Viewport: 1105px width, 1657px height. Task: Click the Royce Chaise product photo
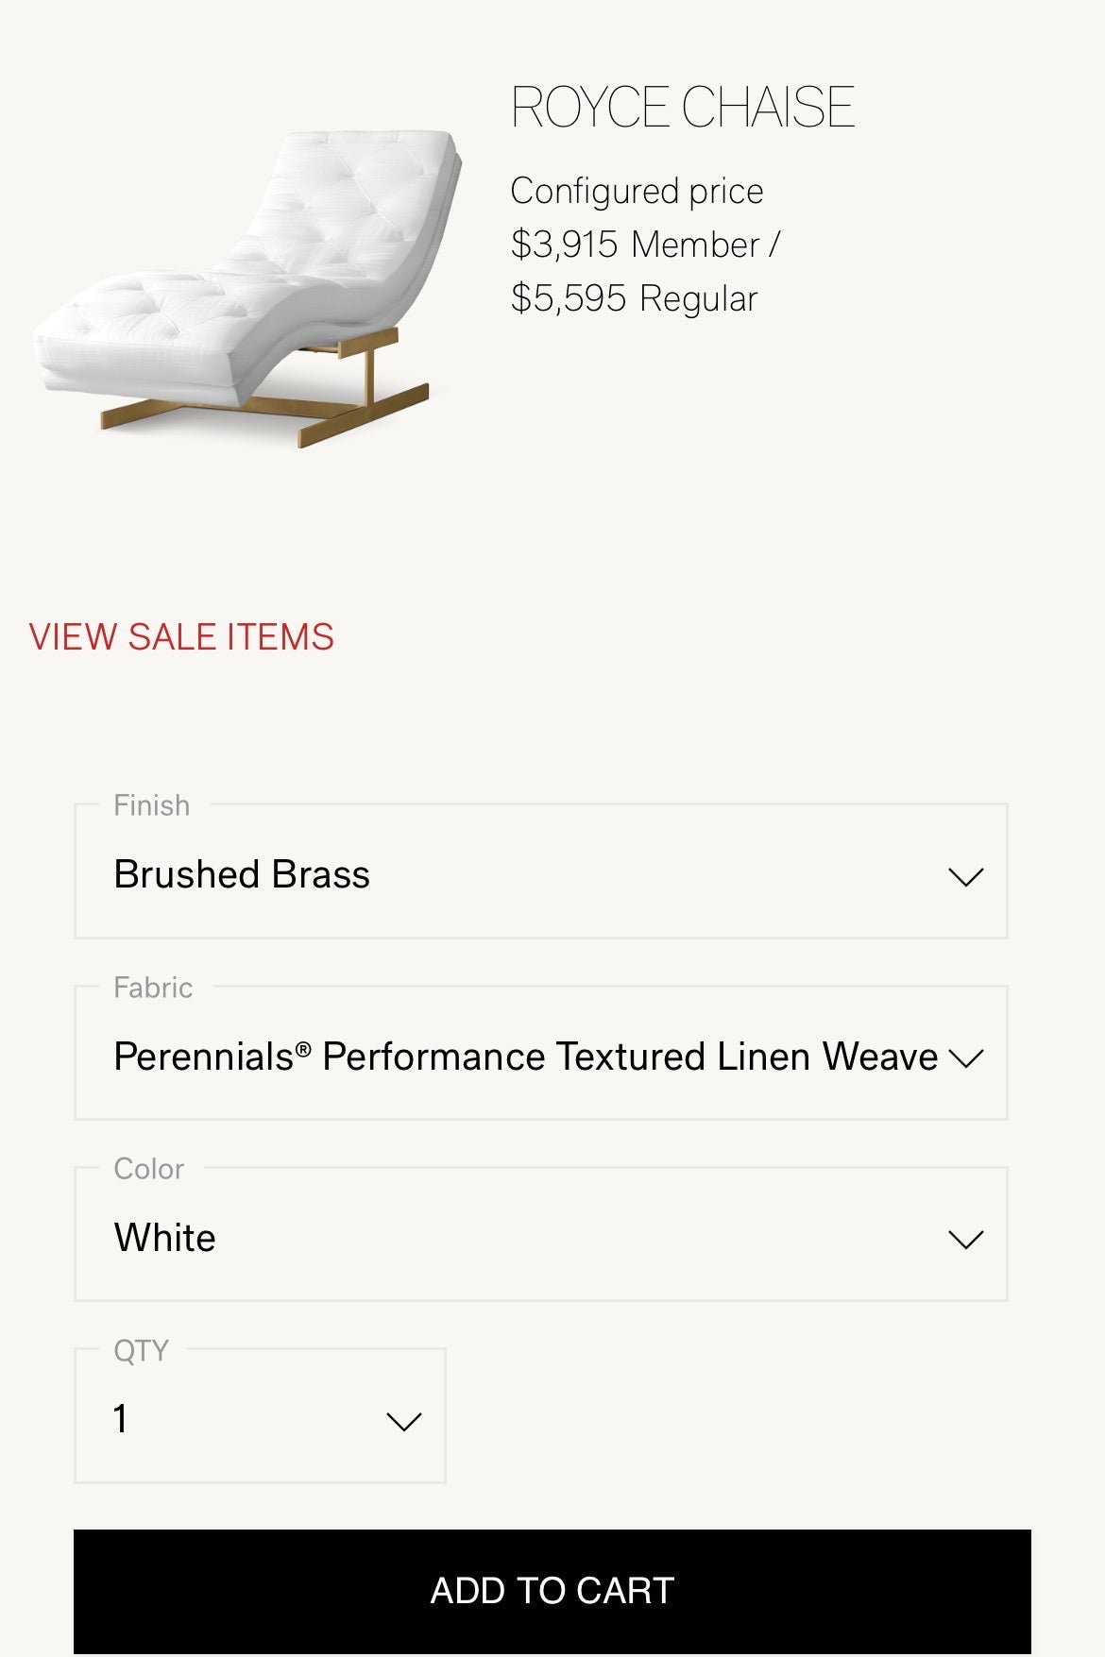tap(248, 288)
